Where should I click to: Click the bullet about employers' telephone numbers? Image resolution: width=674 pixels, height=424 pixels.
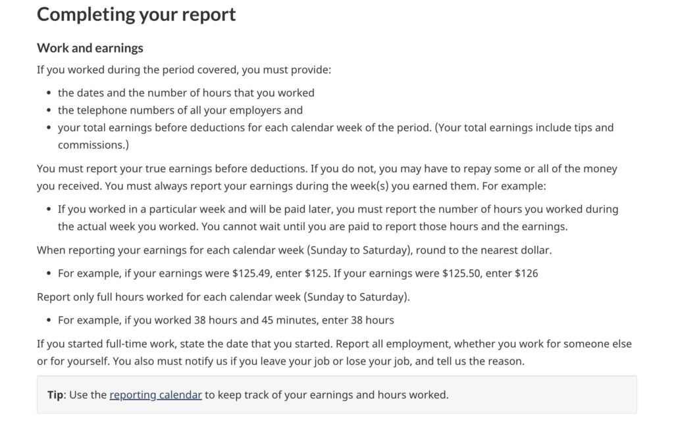tap(180, 110)
